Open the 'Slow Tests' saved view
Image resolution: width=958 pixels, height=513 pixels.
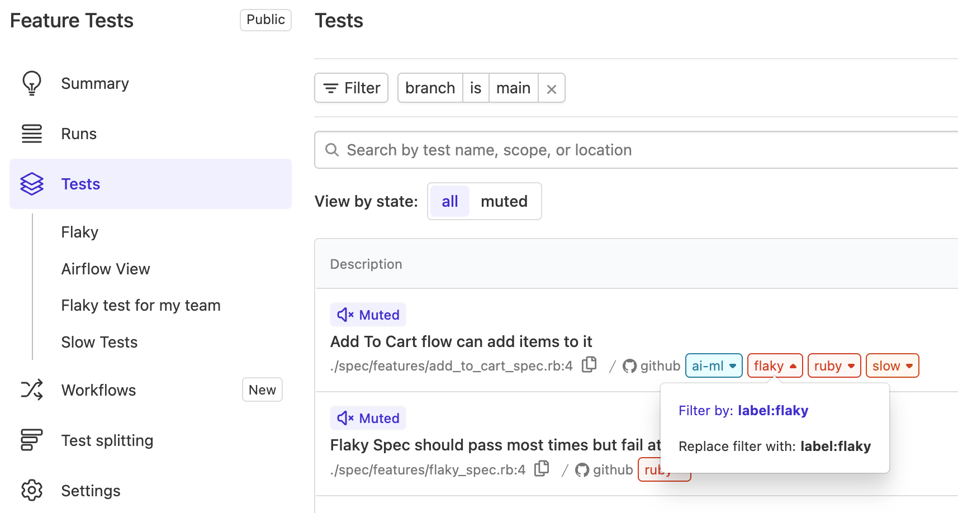click(99, 342)
